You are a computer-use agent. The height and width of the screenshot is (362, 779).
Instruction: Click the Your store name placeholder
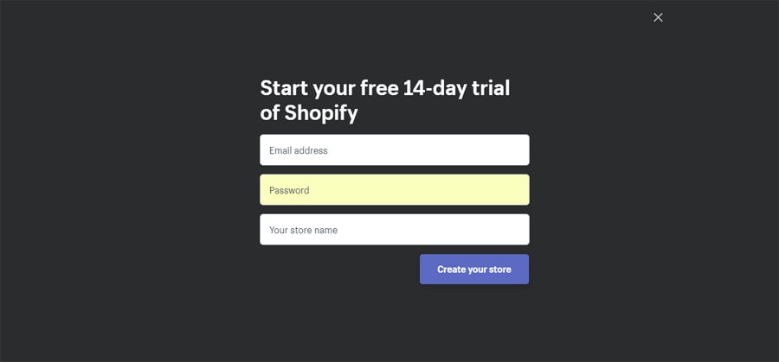[303, 230]
